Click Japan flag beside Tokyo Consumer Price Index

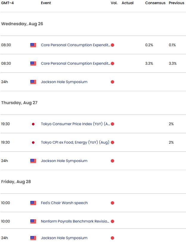(x=33, y=124)
